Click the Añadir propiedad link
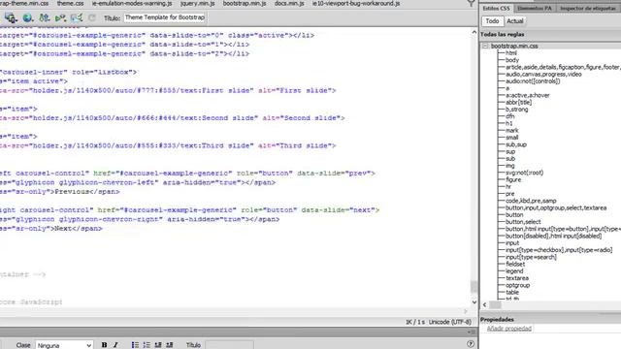Viewport: 621px width, 349px height. [x=508, y=329]
